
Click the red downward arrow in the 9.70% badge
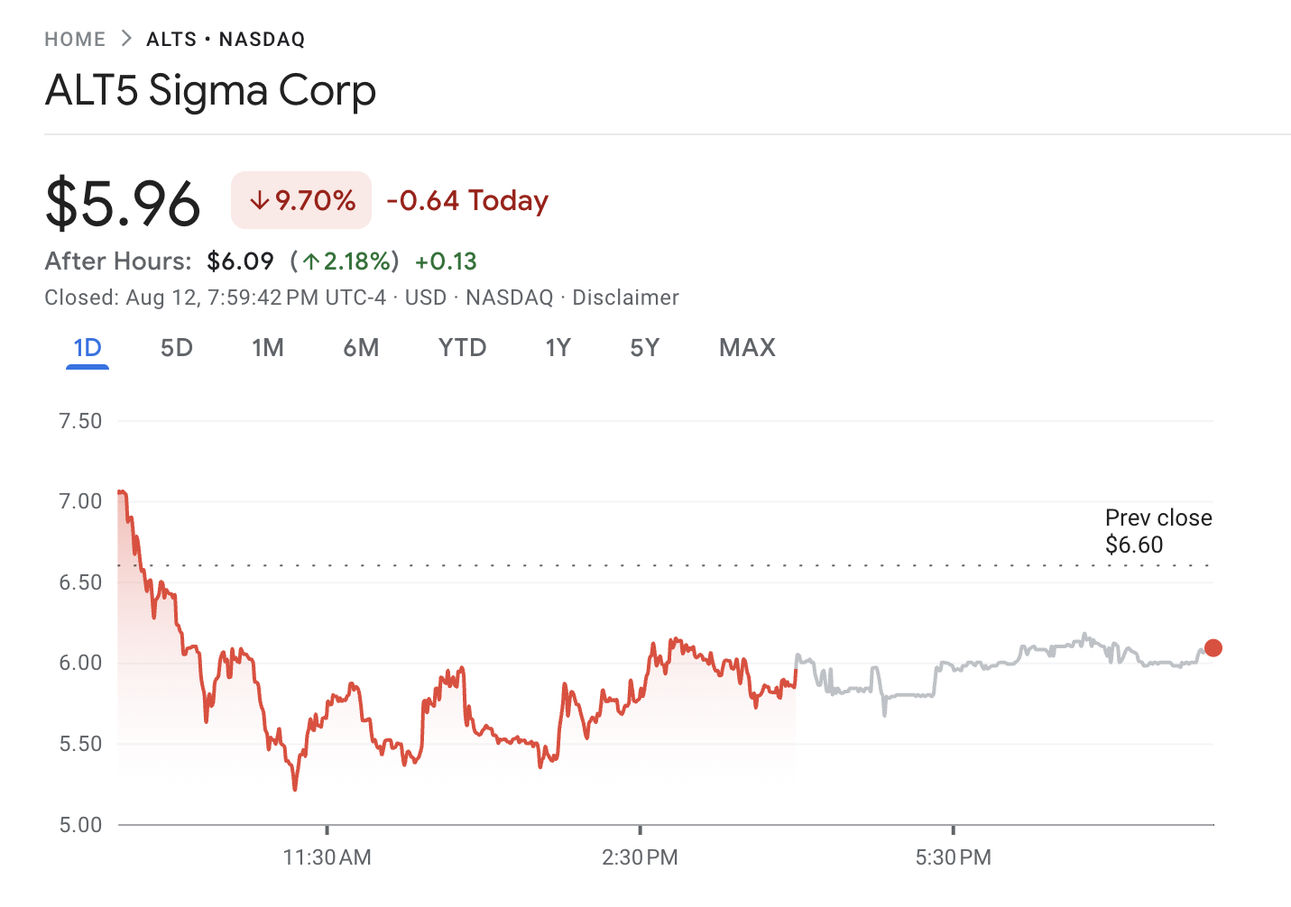tap(262, 200)
